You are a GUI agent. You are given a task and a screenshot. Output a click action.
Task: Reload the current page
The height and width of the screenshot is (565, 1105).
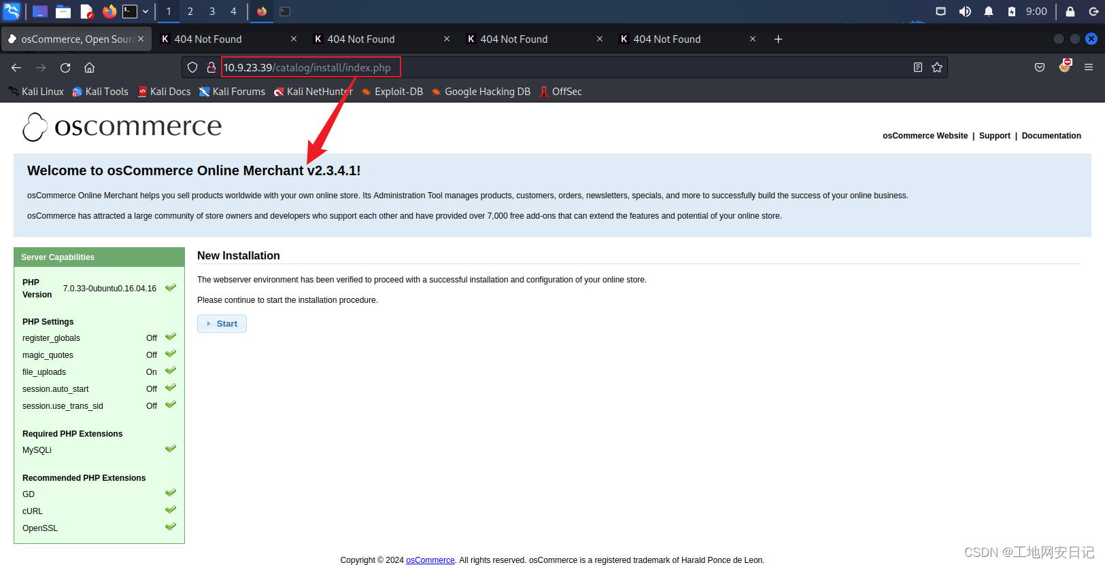(65, 67)
